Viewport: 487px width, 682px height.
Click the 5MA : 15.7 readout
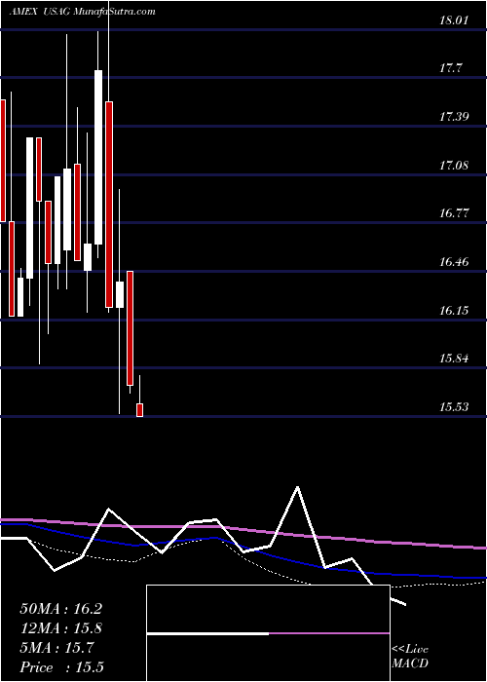[x=56, y=648]
